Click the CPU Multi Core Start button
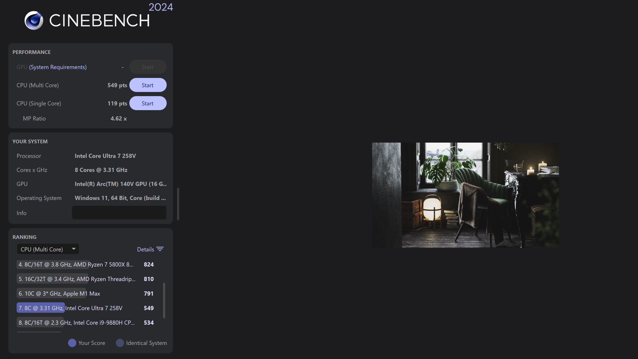 pos(148,85)
